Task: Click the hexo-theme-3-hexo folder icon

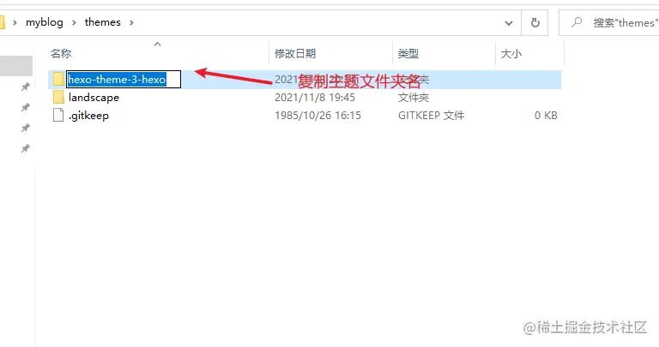Action: point(58,79)
